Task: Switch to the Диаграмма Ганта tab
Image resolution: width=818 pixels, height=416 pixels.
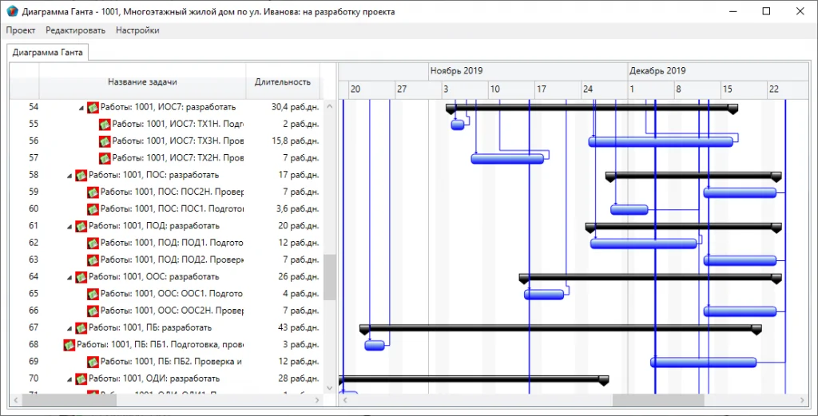Action: [x=47, y=53]
